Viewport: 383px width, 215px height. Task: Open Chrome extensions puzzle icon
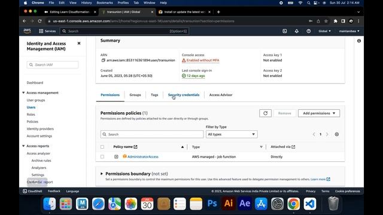[335, 21]
